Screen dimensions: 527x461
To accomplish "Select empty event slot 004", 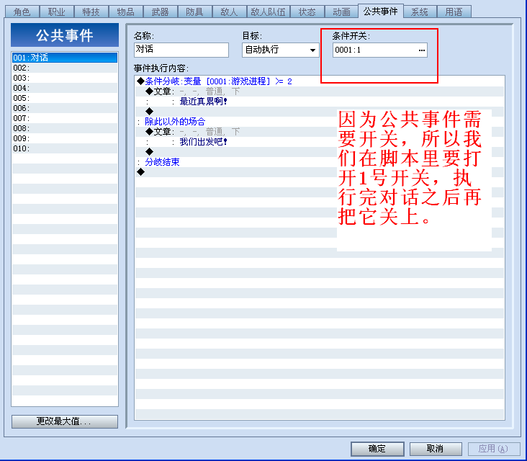I will click(65, 88).
